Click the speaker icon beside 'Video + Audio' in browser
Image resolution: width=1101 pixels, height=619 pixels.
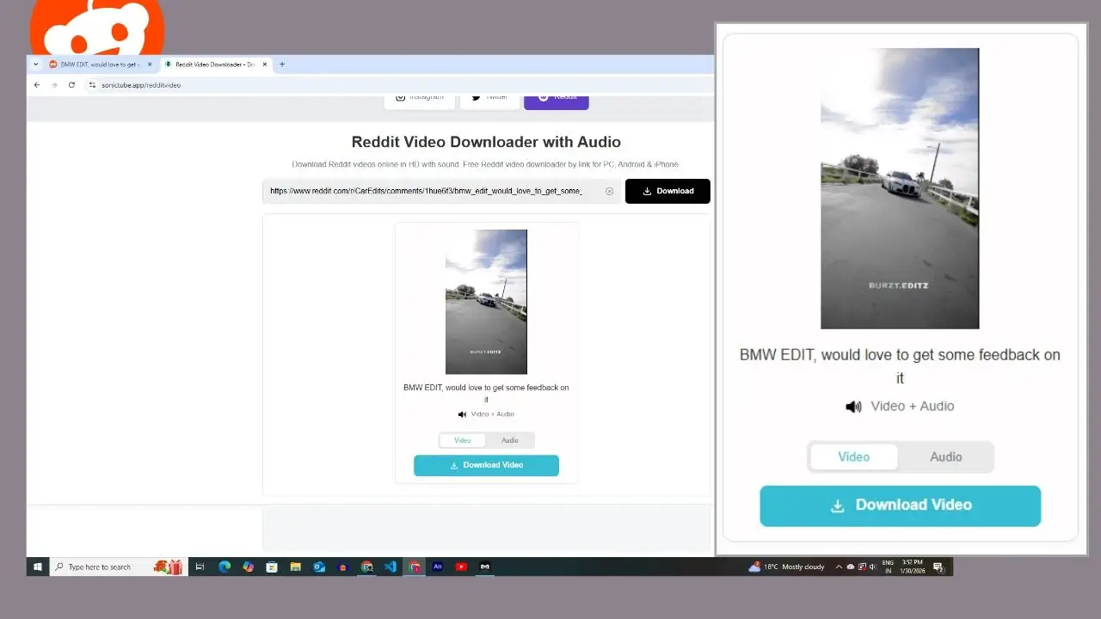click(462, 414)
